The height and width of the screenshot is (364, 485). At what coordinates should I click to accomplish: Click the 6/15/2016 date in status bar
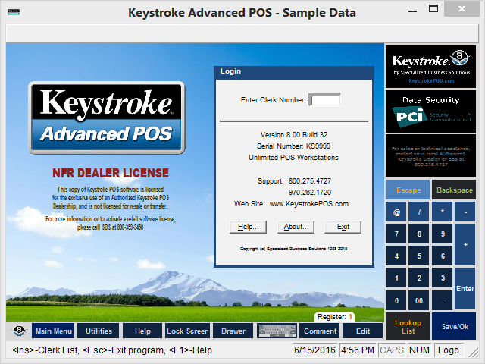pyautogui.click(x=315, y=350)
